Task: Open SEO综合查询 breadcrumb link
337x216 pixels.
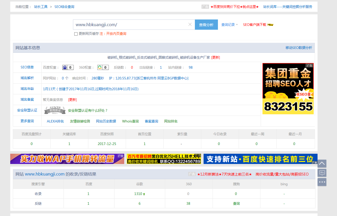Action: pos(64,7)
